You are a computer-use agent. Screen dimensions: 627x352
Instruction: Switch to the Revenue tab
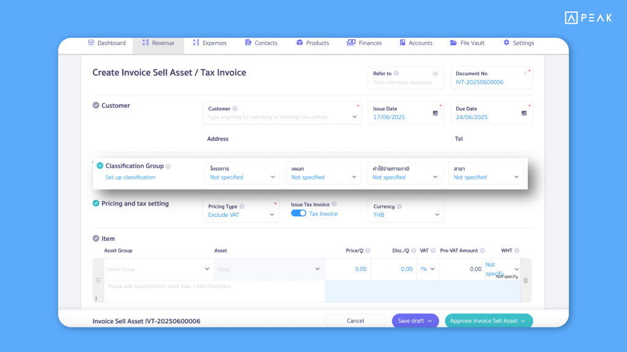point(158,43)
